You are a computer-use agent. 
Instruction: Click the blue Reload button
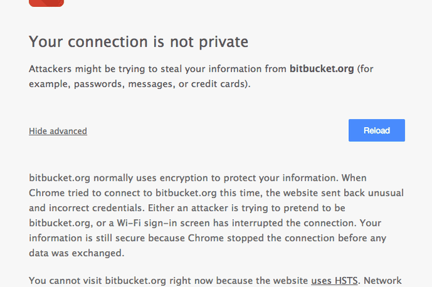(376, 130)
